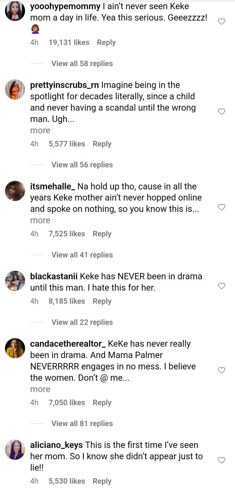Open candacetherealtor_'s profile avatar
This screenshot has height=490, width=235.
point(15,348)
